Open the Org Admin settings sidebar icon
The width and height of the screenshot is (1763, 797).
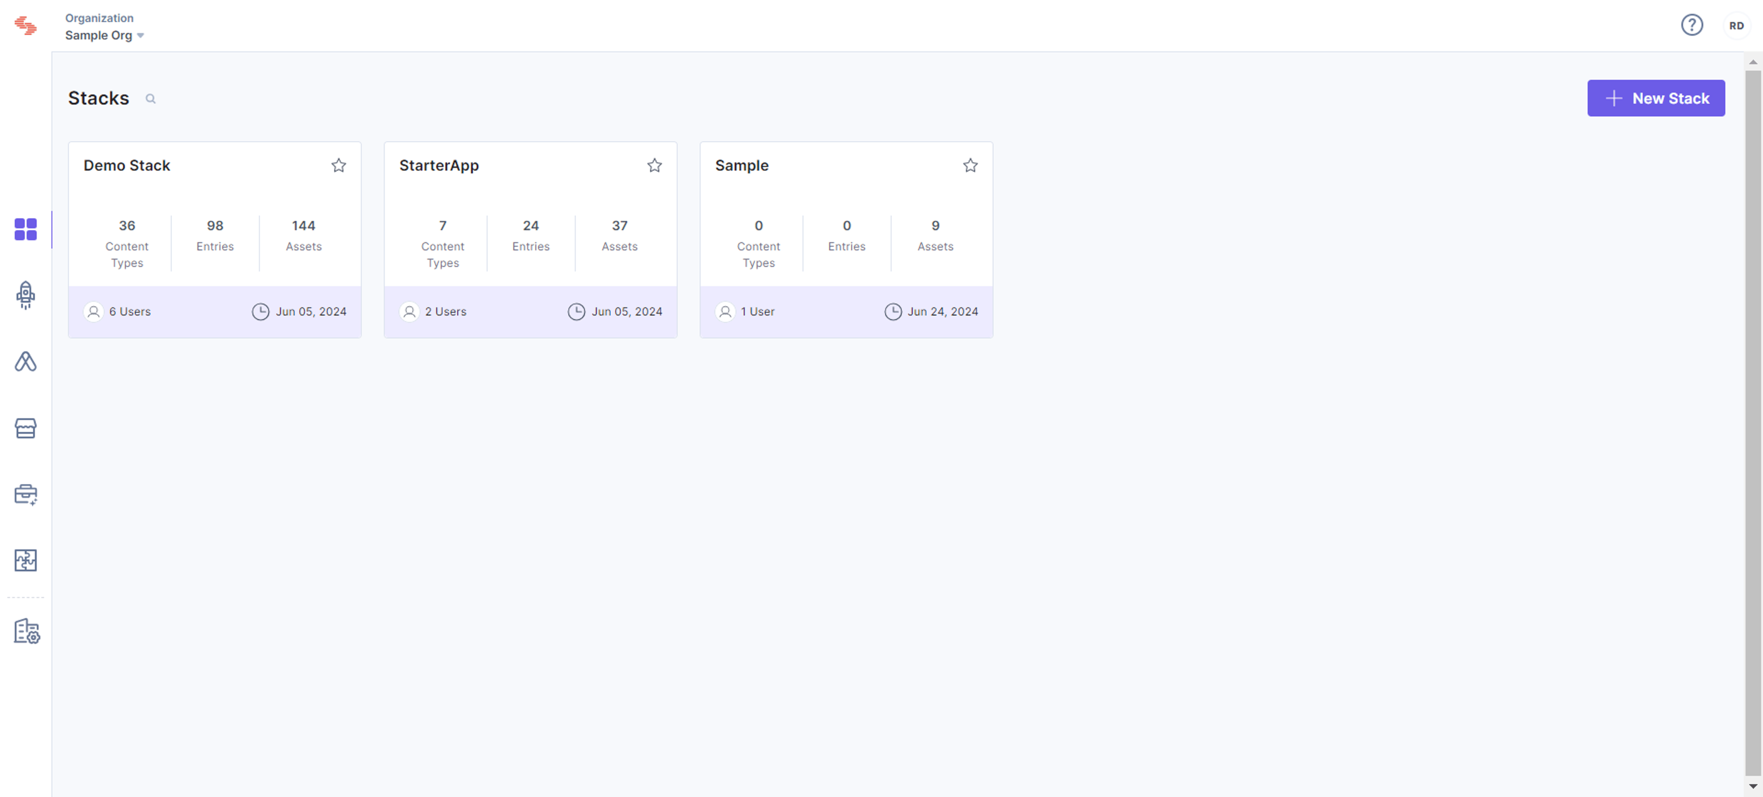(27, 631)
